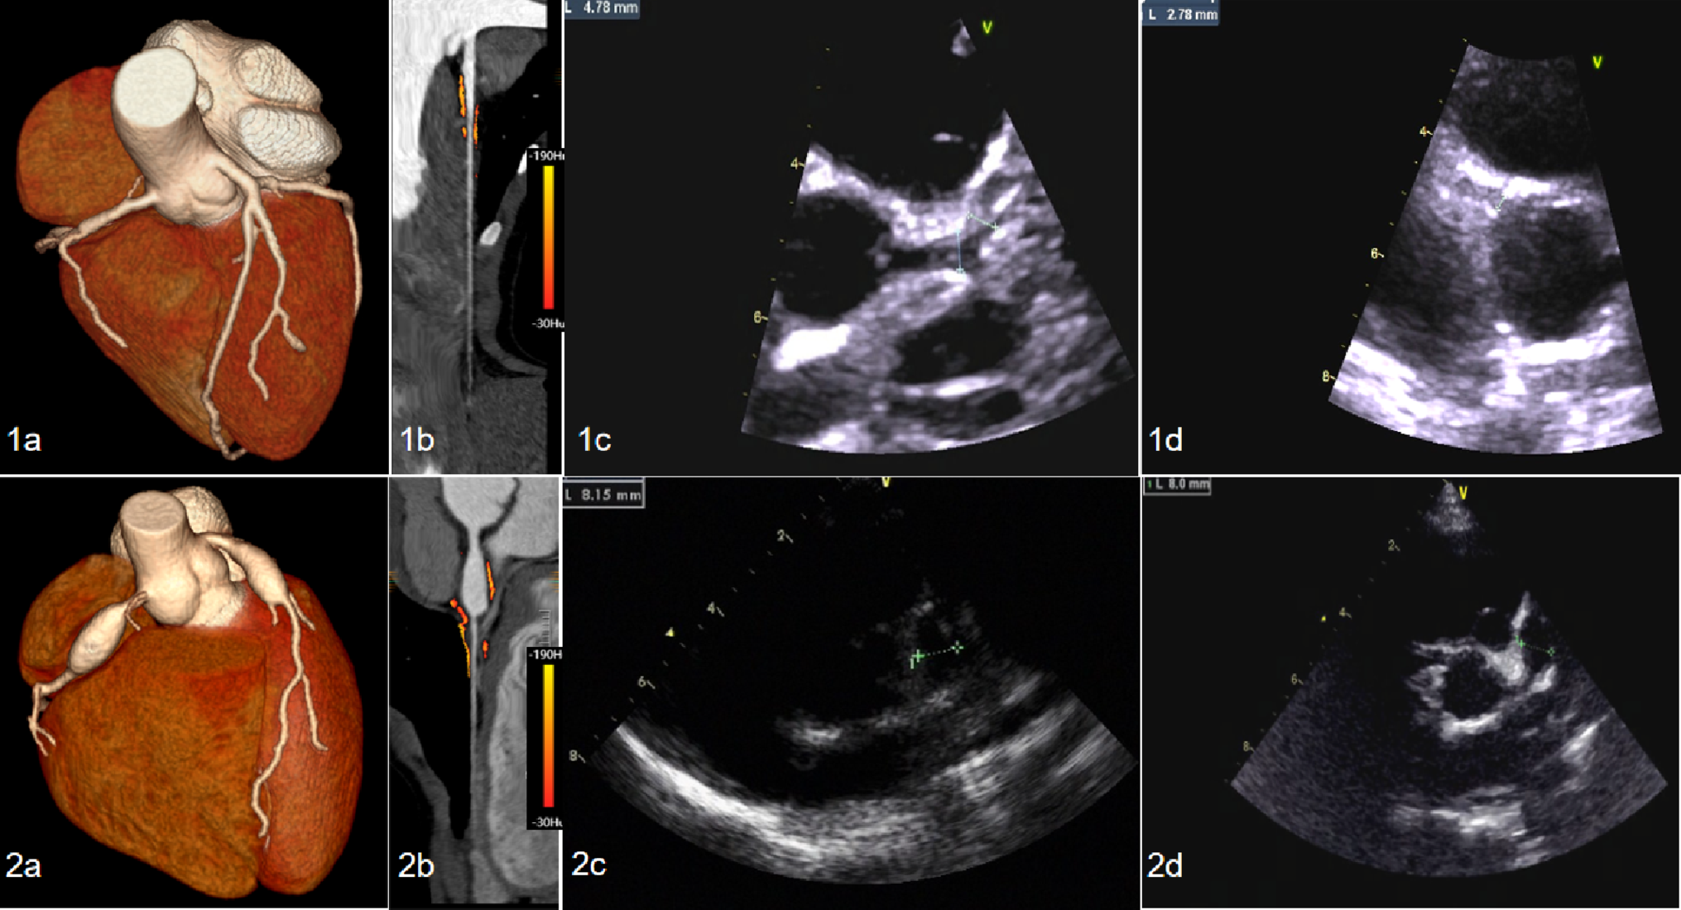
Task: Click the '1c' panel label
Action: (593, 439)
